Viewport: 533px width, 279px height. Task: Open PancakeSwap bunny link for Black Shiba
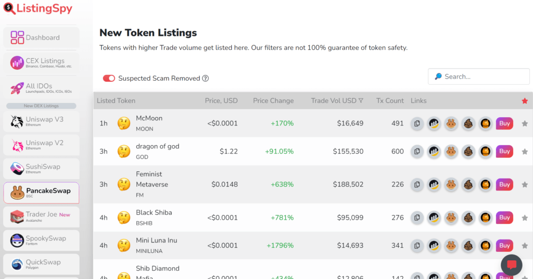[451, 218]
